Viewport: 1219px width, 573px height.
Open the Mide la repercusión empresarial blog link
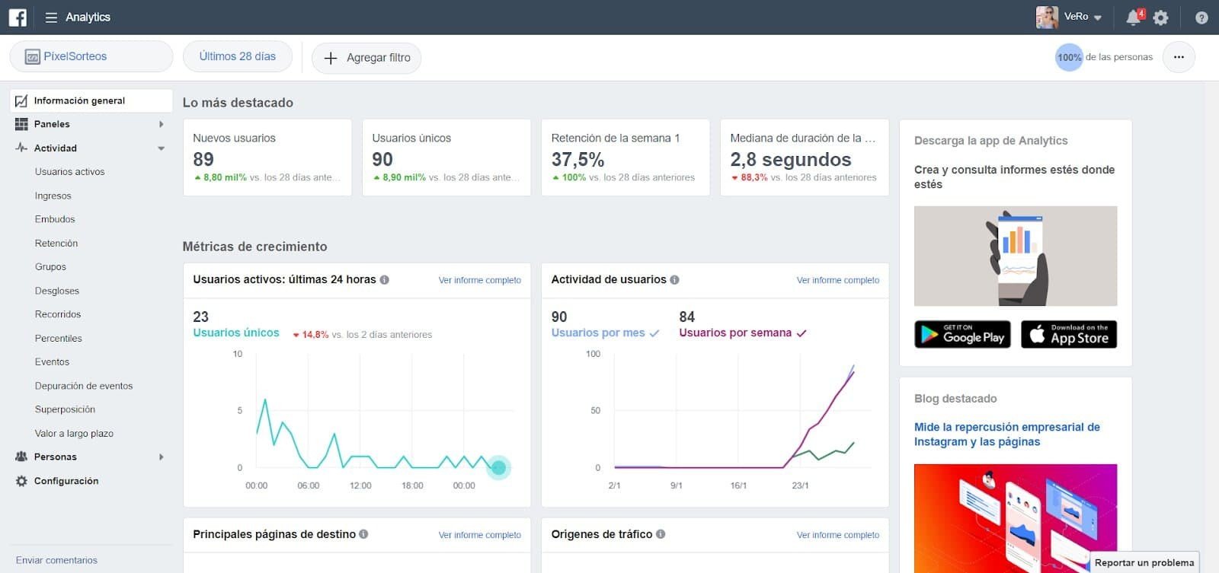(1007, 435)
